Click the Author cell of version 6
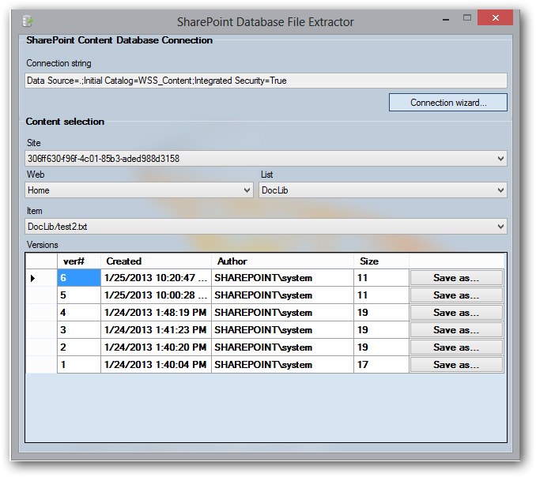The image size is (536, 477). 283,278
